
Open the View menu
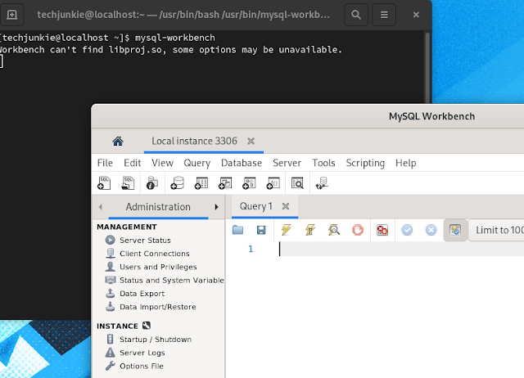point(162,163)
